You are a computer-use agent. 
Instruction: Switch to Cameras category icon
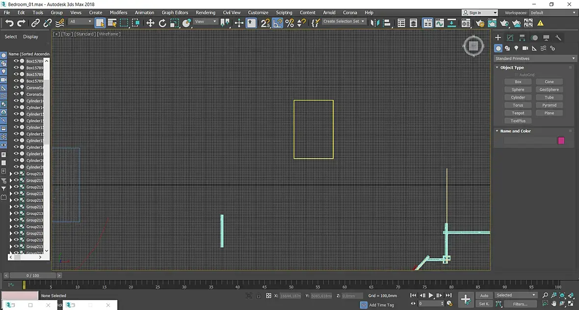click(525, 48)
